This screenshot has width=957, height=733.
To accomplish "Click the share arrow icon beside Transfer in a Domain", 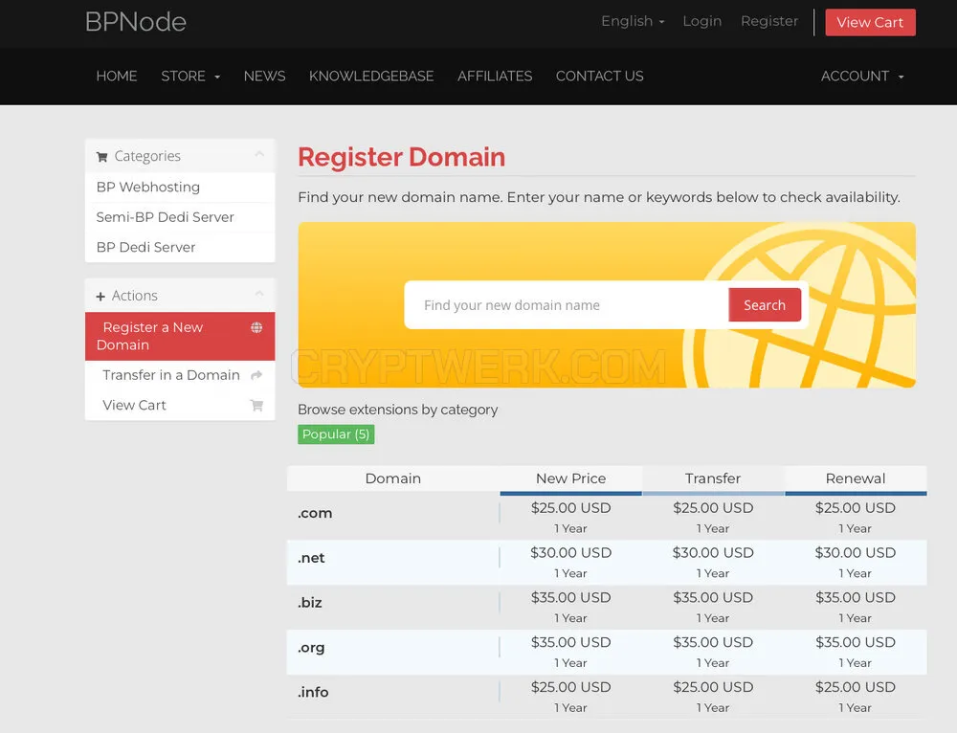I will (x=256, y=375).
